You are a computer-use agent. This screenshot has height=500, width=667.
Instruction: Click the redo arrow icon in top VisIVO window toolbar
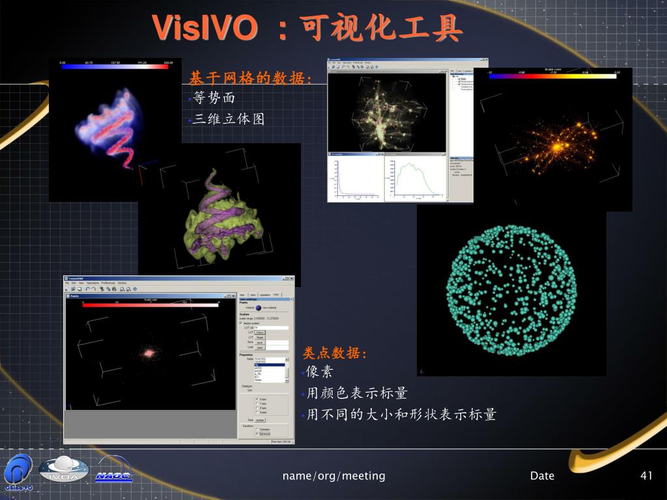348,67
